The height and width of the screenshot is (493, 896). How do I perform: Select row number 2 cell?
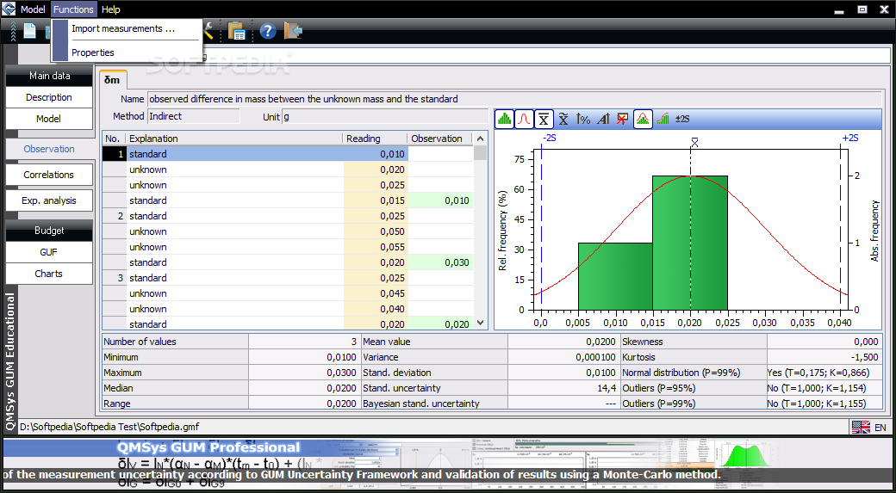pyautogui.click(x=115, y=216)
